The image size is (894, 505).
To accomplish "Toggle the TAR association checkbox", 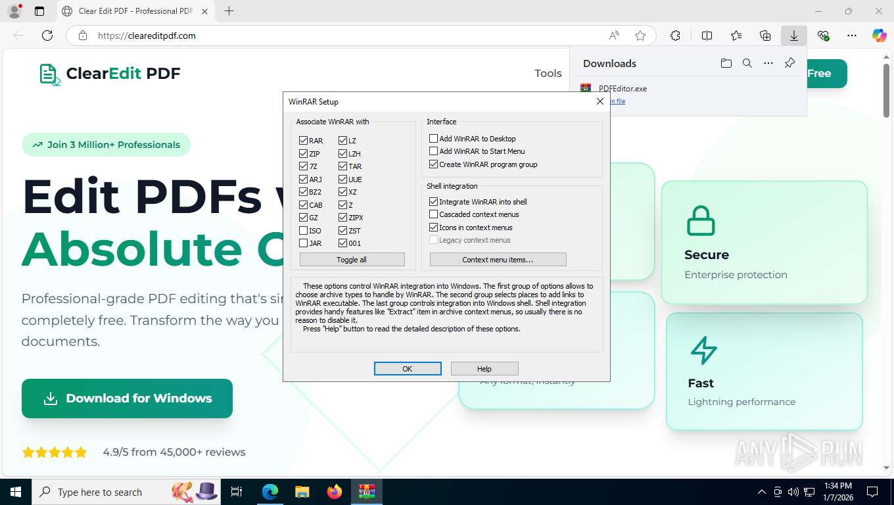I will pos(343,166).
